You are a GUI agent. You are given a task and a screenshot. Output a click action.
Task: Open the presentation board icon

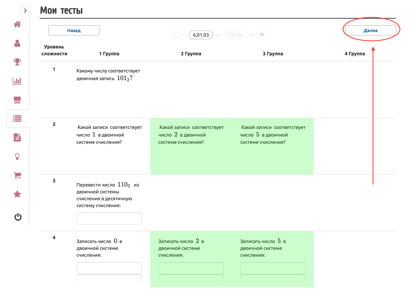tap(17, 100)
